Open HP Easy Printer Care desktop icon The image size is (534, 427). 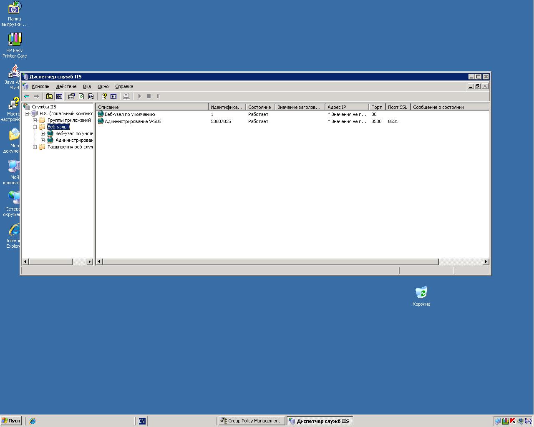pos(15,45)
